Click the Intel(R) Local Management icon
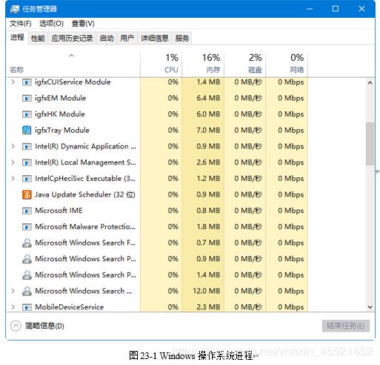The height and width of the screenshot is (365, 380). click(x=27, y=162)
